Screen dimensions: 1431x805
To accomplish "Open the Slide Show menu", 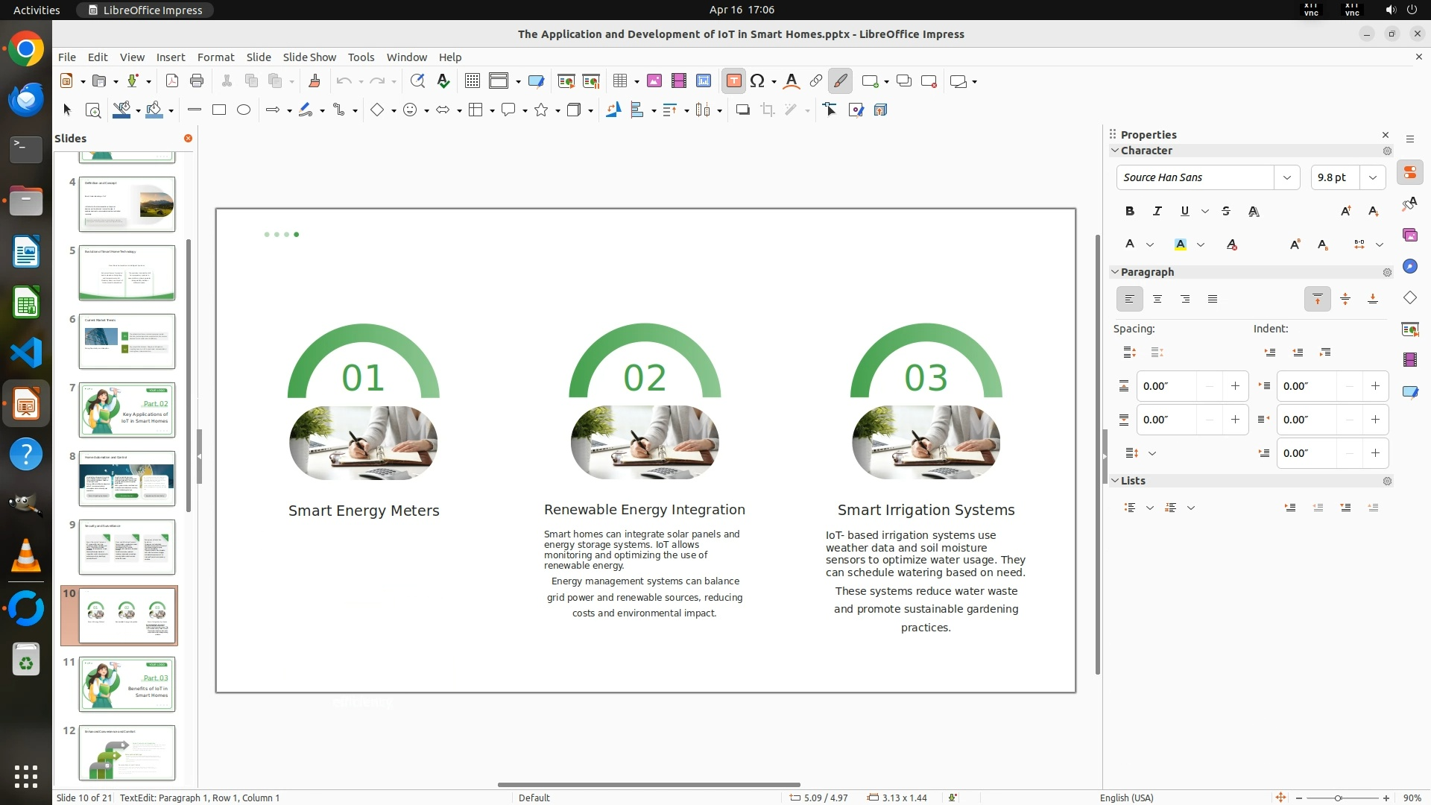I will (309, 57).
